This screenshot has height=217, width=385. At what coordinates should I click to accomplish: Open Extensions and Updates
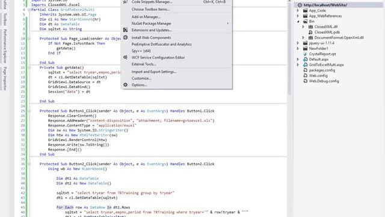click(x=152, y=30)
